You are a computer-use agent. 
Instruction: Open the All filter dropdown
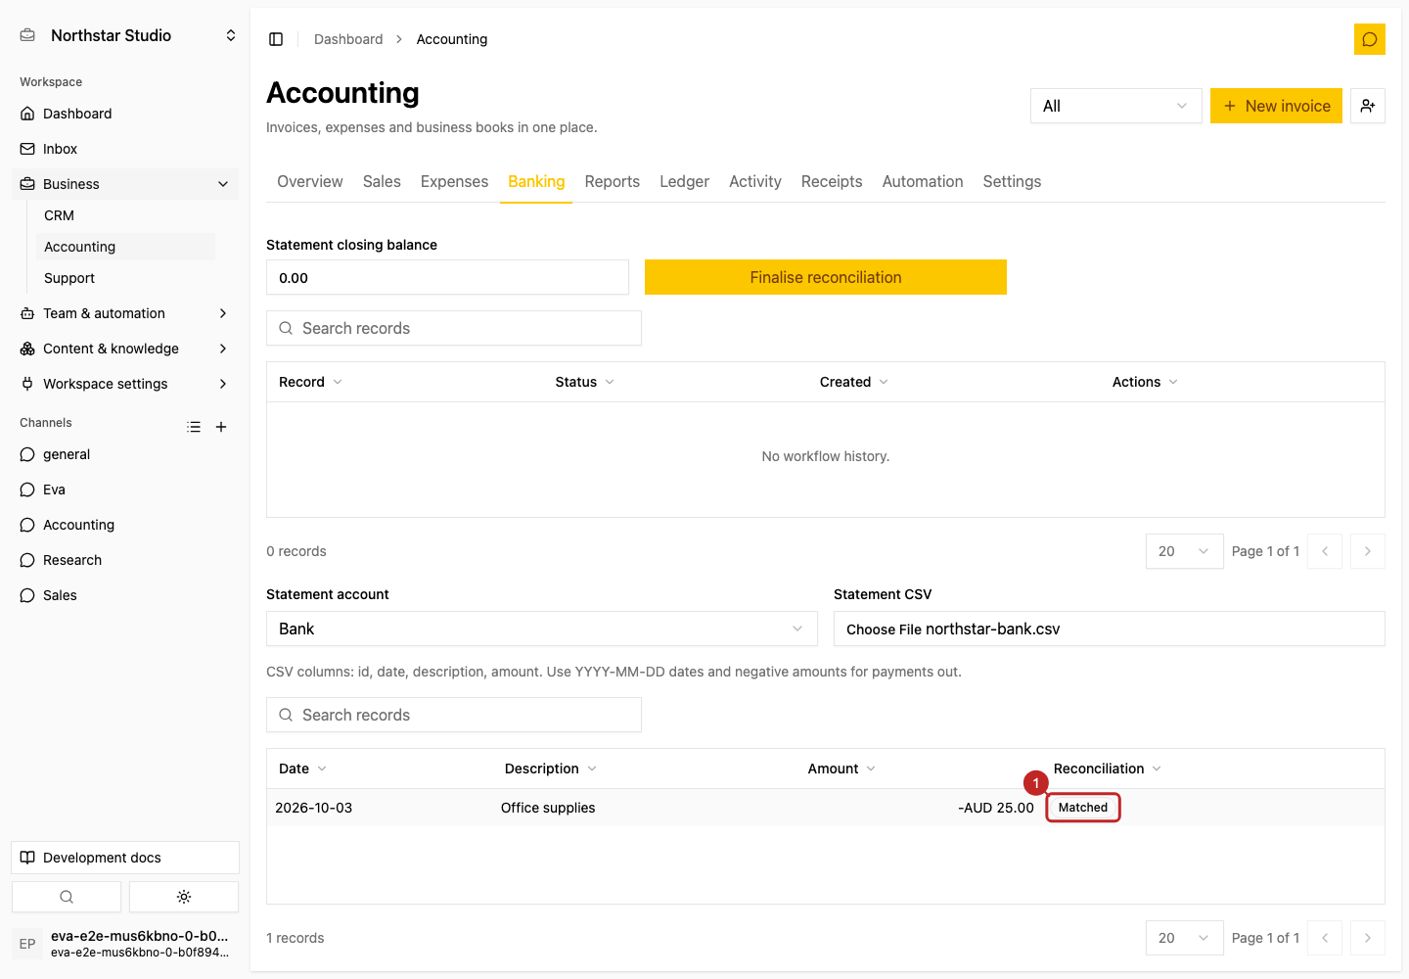tap(1115, 106)
